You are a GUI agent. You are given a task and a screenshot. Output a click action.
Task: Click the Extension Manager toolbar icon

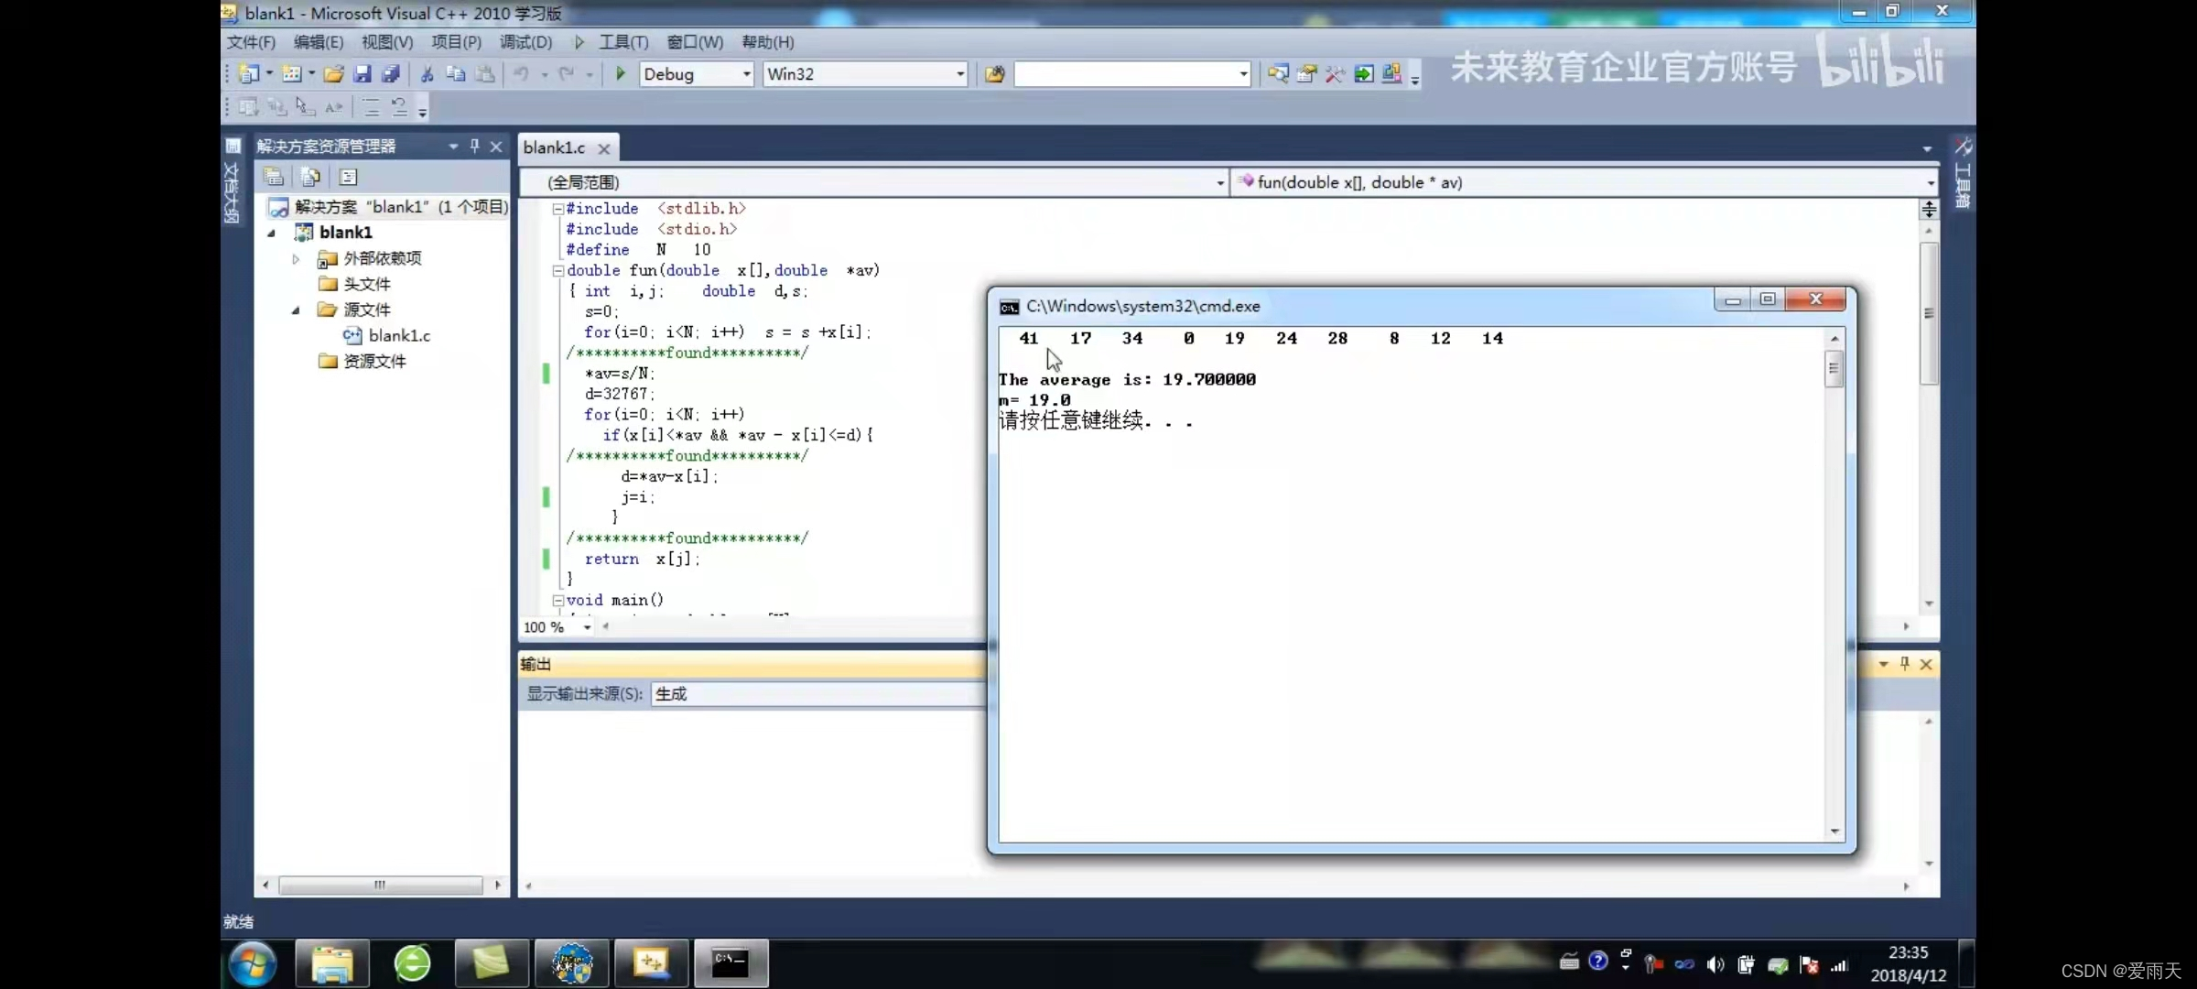tap(1391, 74)
